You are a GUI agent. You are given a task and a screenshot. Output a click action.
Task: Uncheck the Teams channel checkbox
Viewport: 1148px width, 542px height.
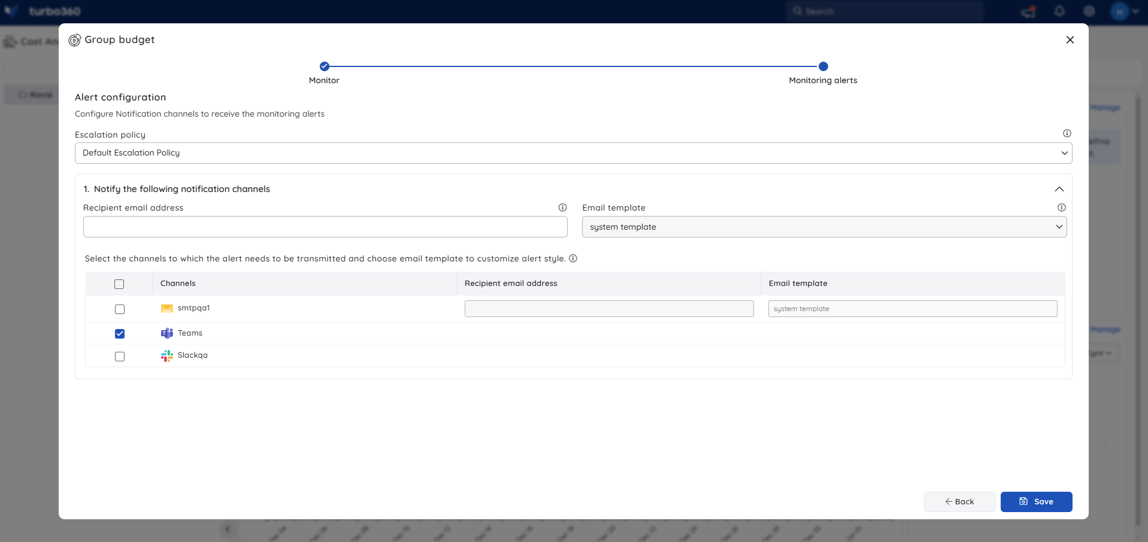[120, 334]
